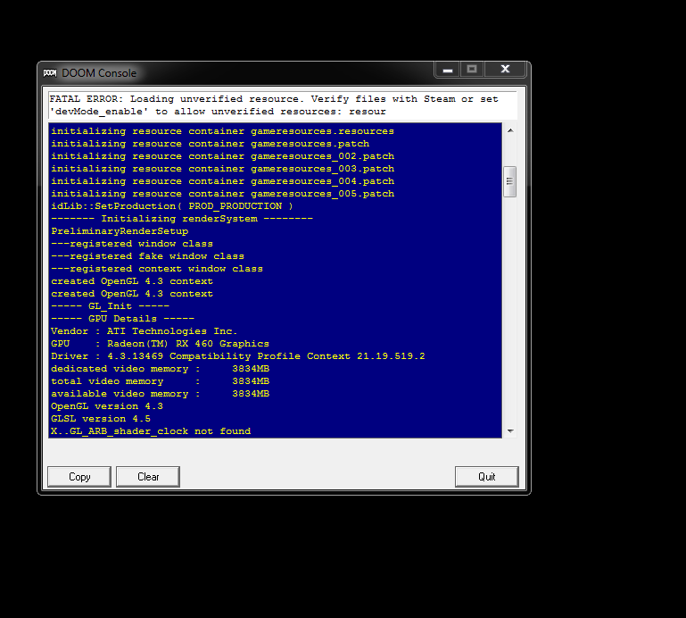Click the FATAL ERROR message field
Image resolution: width=686 pixels, height=618 pixels.
[x=283, y=105]
